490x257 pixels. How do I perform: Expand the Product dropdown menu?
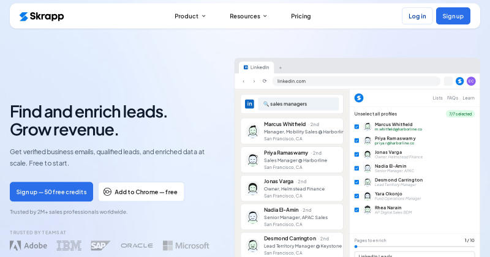point(190,17)
